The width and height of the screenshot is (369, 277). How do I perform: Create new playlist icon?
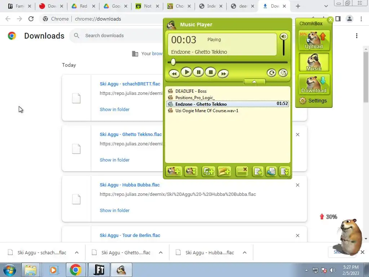click(x=258, y=171)
